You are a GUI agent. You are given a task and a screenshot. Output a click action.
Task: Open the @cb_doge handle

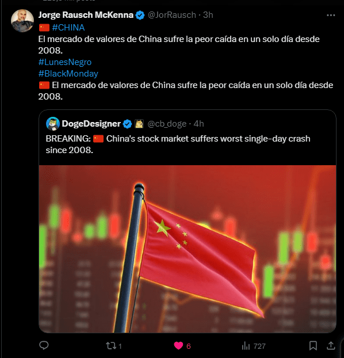pos(167,124)
